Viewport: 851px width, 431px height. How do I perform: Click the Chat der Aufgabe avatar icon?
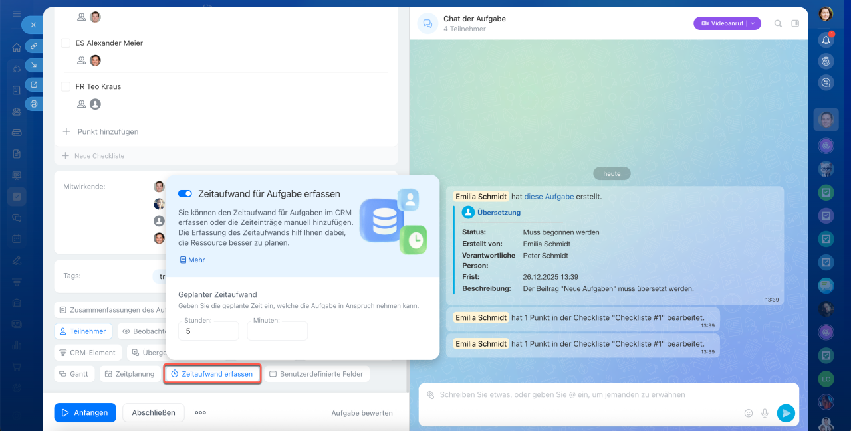(x=427, y=23)
